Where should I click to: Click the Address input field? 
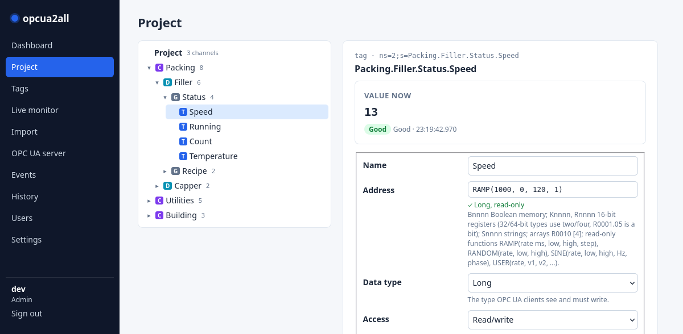point(553,190)
